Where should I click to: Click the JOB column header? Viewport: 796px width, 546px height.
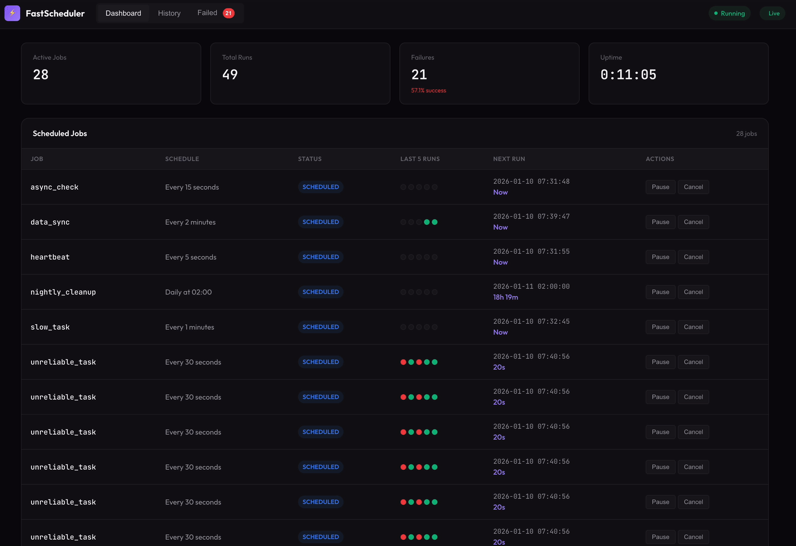point(37,159)
